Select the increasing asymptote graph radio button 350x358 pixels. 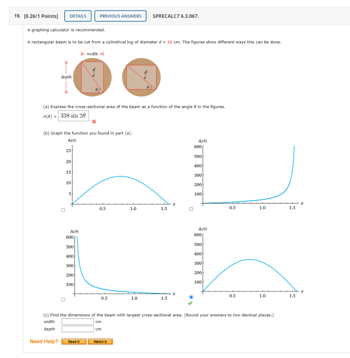[191, 209]
